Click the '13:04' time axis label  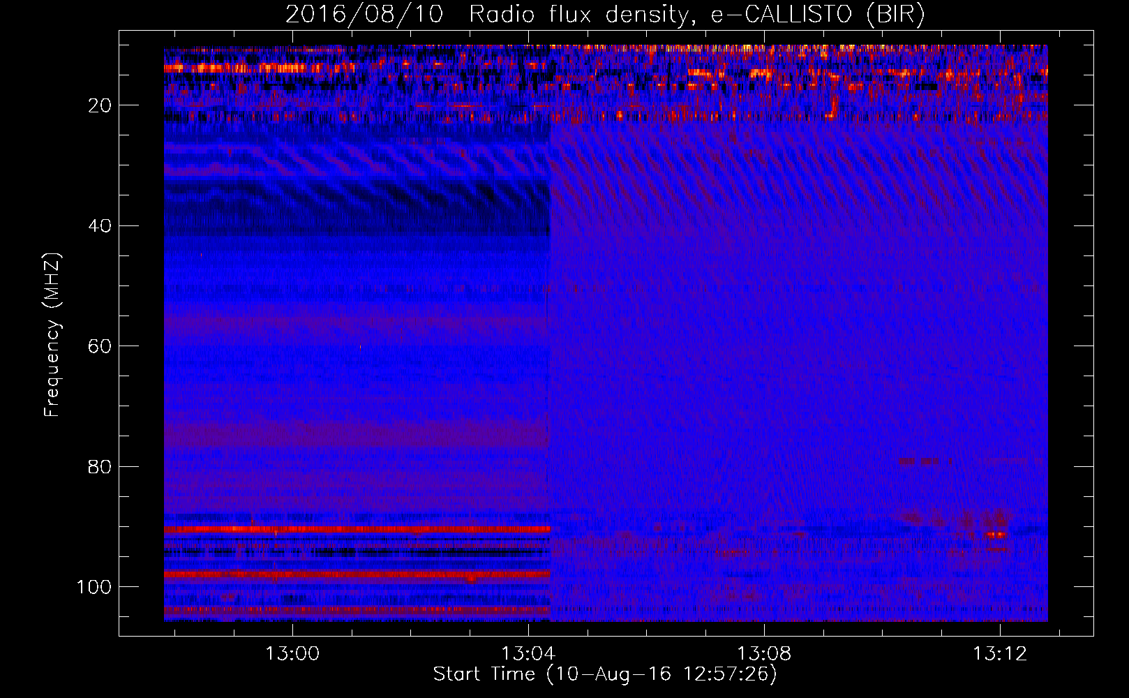point(528,653)
